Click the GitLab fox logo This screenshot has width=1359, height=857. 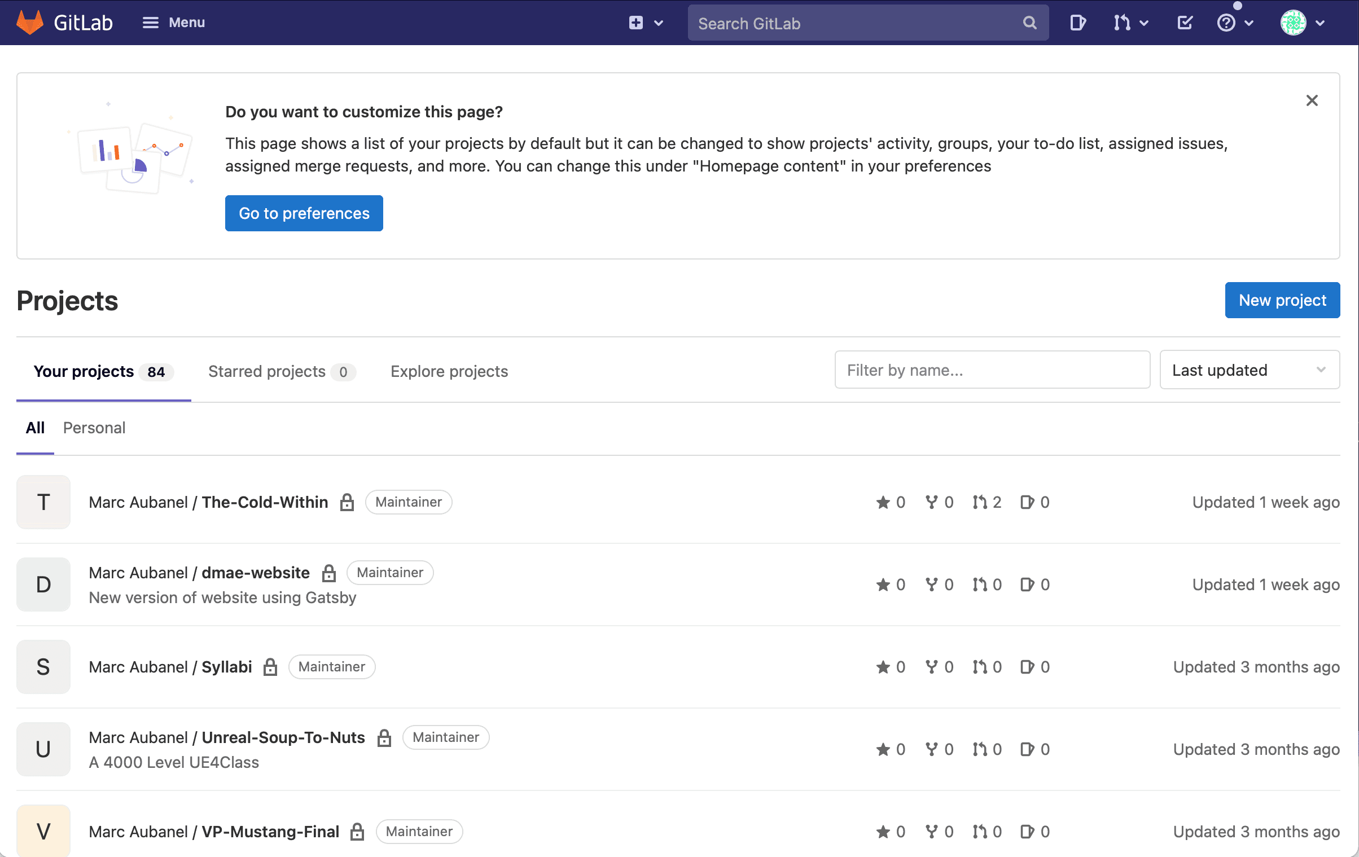coord(30,23)
